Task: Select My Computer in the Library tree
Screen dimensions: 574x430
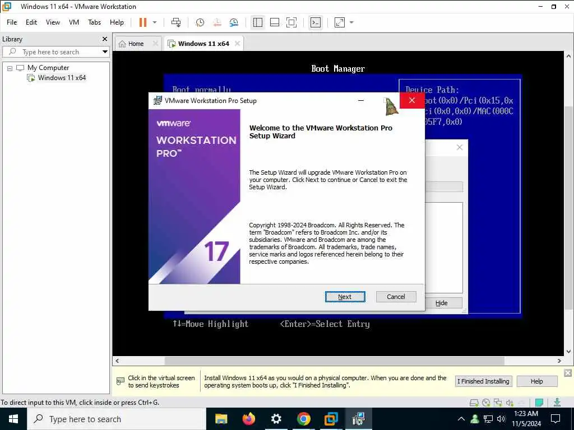Action: coord(48,68)
